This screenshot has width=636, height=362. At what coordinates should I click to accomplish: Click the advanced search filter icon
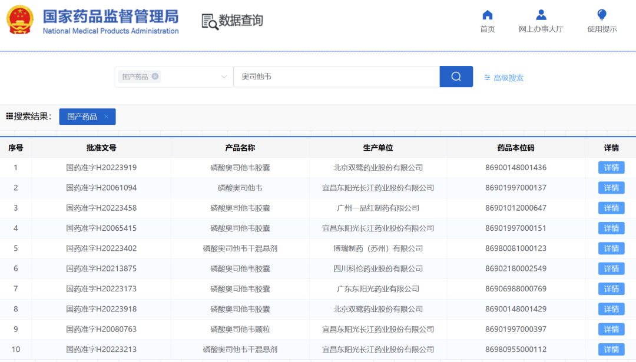[487, 78]
